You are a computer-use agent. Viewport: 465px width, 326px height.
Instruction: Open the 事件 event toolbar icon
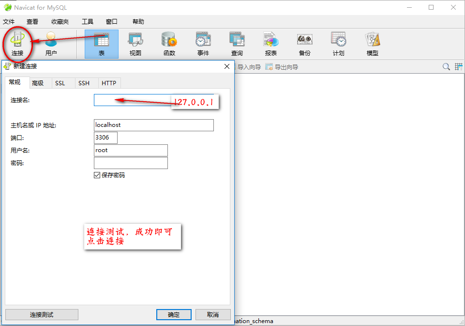[x=203, y=44]
